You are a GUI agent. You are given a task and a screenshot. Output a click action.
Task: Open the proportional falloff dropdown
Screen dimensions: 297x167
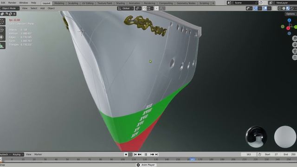(162, 8)
